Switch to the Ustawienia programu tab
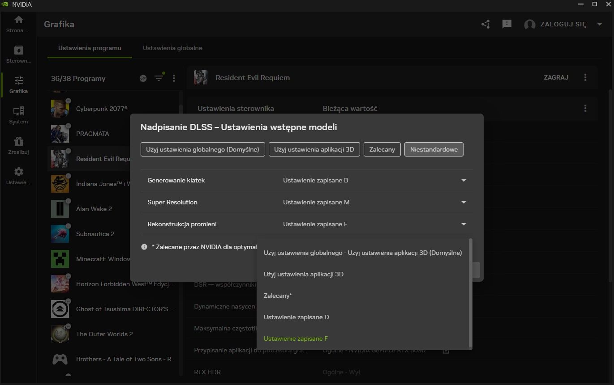Viewport: 614px width, 385px height. [90, 48]
